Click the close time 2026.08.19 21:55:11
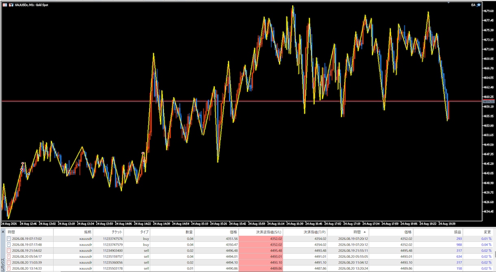Screen dimensions: 496x272 point(352,251)
